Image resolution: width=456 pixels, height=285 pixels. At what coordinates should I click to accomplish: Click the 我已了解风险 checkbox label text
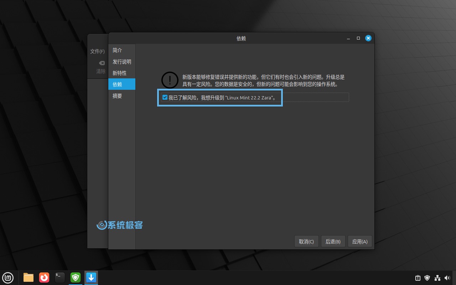pyautogui.click(x=223, y=98)
